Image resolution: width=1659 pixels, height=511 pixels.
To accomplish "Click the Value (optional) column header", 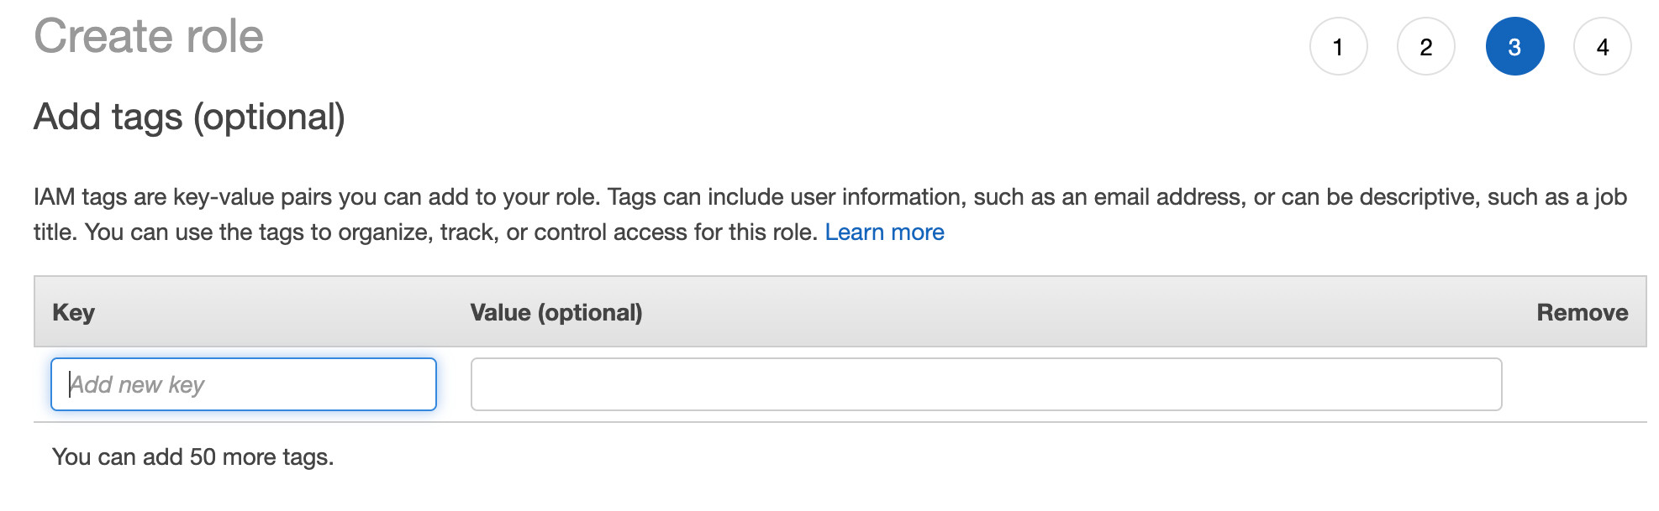I will click(556, 312).
